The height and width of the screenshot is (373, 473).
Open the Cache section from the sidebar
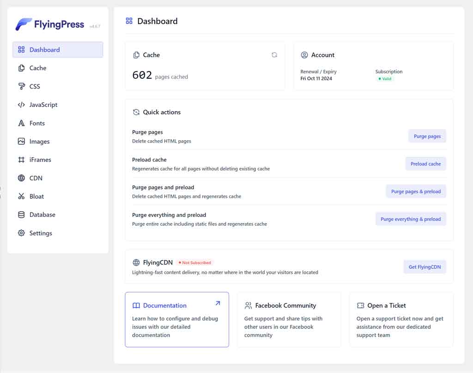coord(37,68)
